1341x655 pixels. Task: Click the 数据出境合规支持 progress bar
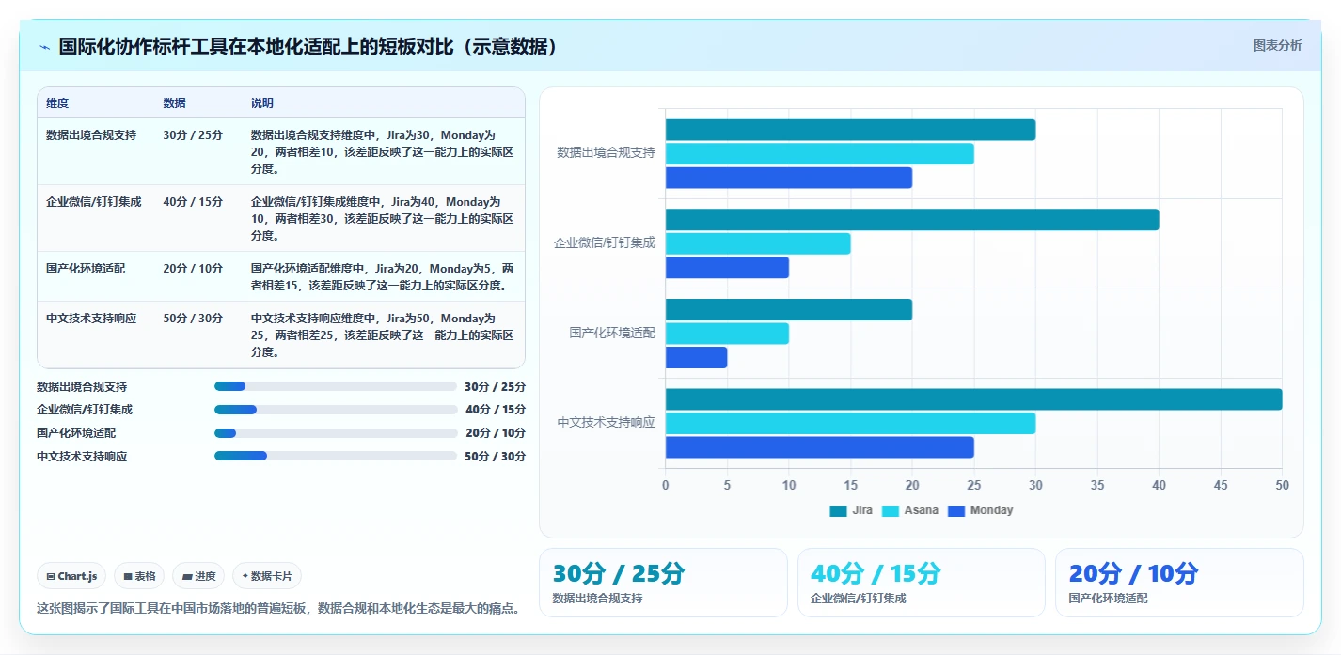[x=336, y=386]
